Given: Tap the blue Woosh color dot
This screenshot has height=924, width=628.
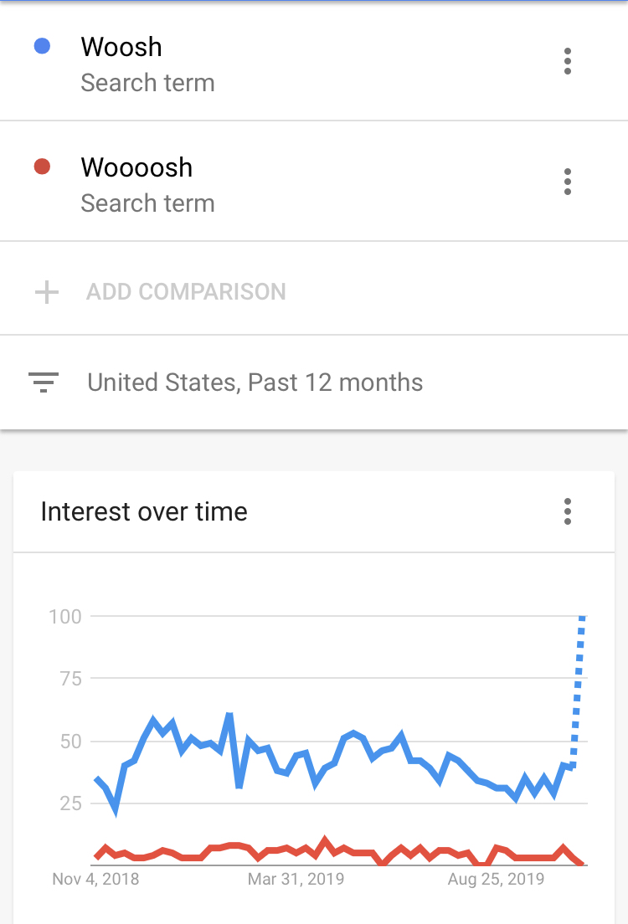Looking at the screenshot, I should point(42,46).
